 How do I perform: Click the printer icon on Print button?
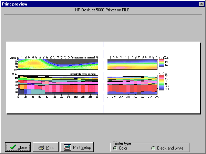[x=41, y=147]
